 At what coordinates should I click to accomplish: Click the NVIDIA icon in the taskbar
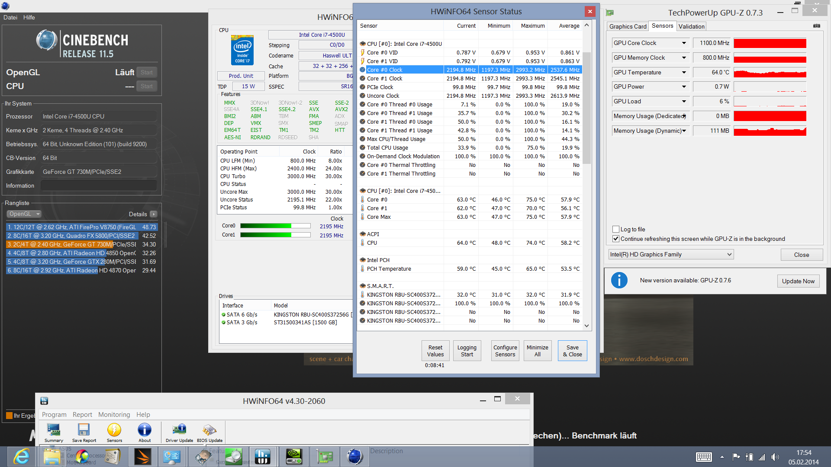293,457
